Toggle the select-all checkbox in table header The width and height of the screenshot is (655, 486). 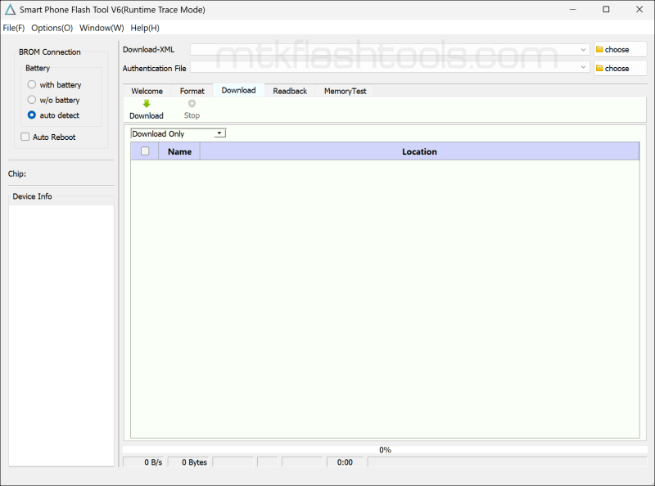coord(145,151)
